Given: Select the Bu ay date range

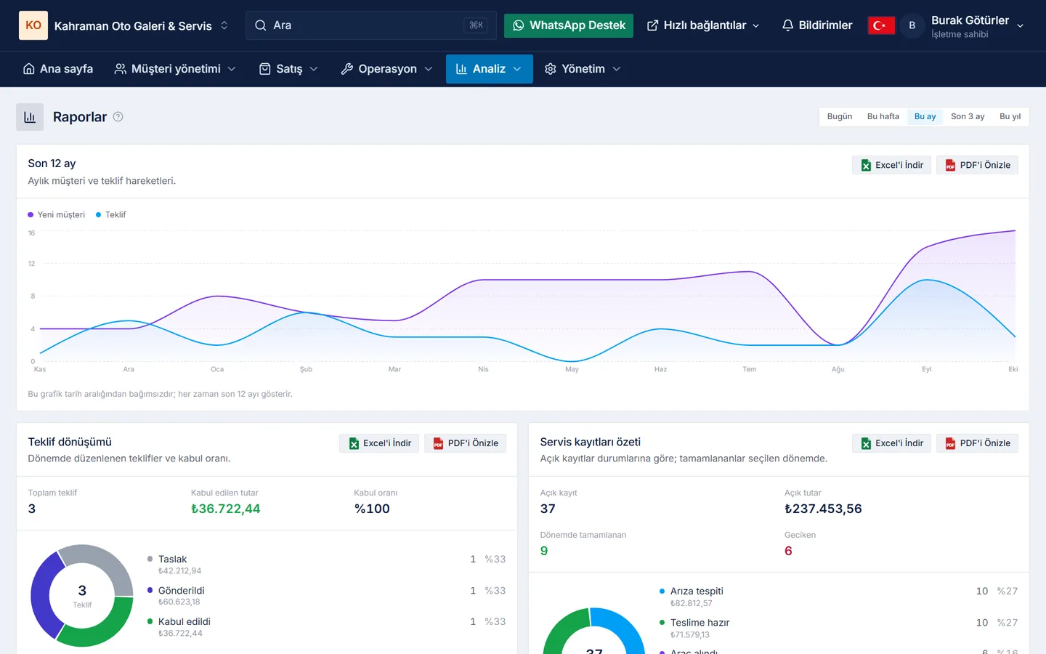Looking at the screenshot, I should click(x=925, y=117).
